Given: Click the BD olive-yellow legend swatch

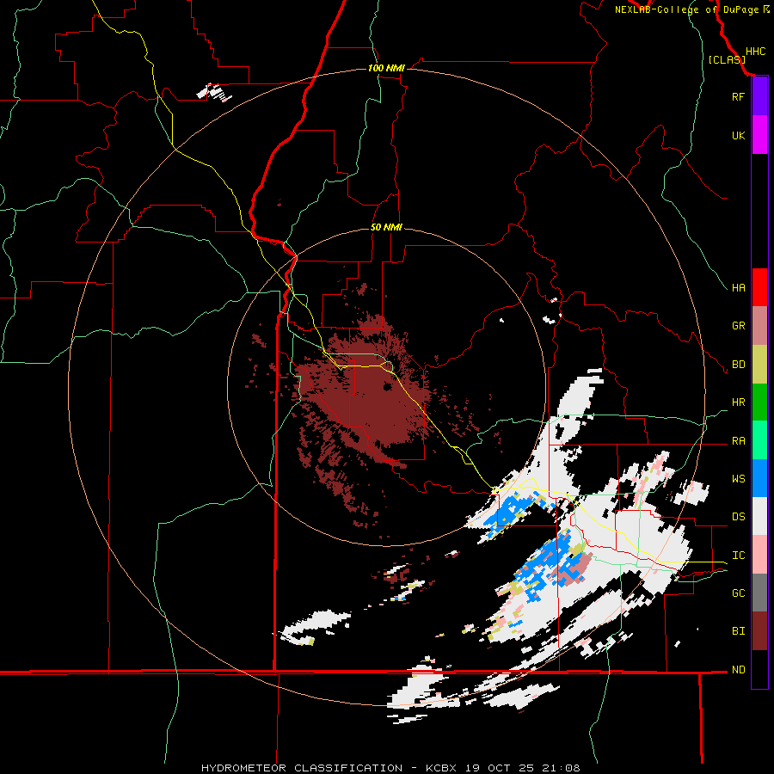Looking at the screenshot, I should tap(759, 365).
